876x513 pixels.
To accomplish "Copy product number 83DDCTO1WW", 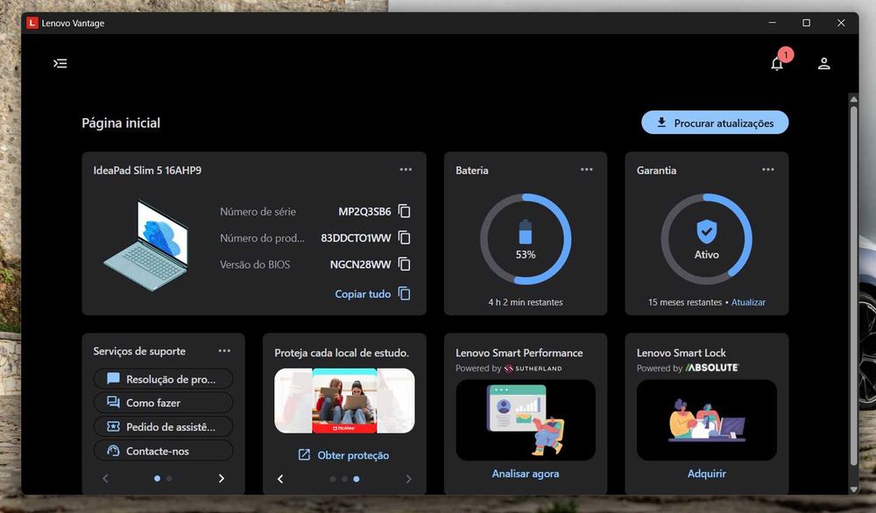I will point(405,238).
